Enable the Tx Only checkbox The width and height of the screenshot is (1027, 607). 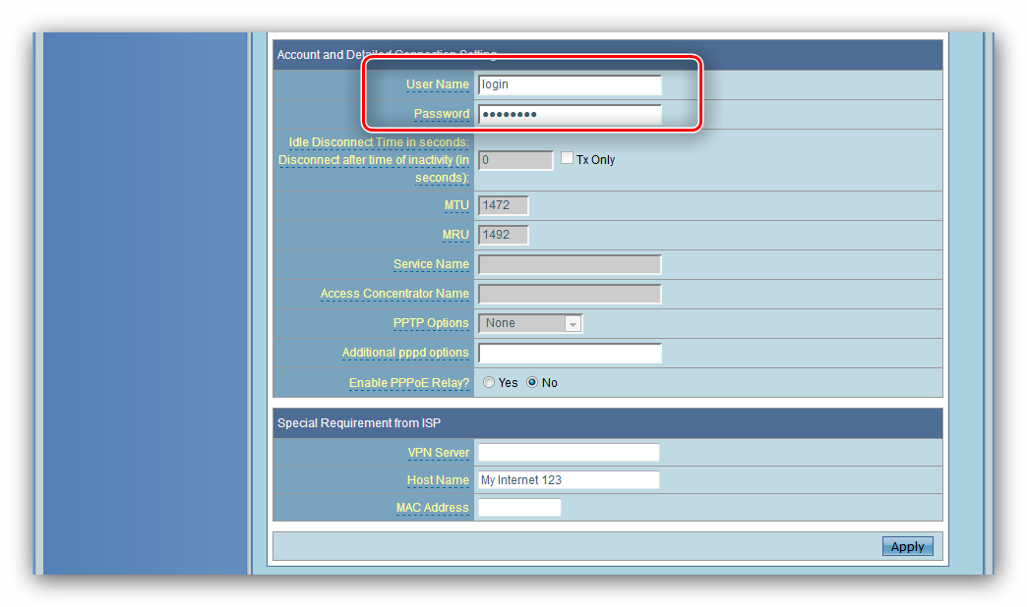coord(568,158)
